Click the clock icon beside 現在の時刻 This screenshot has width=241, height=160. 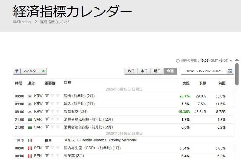(x=178, y=61)
